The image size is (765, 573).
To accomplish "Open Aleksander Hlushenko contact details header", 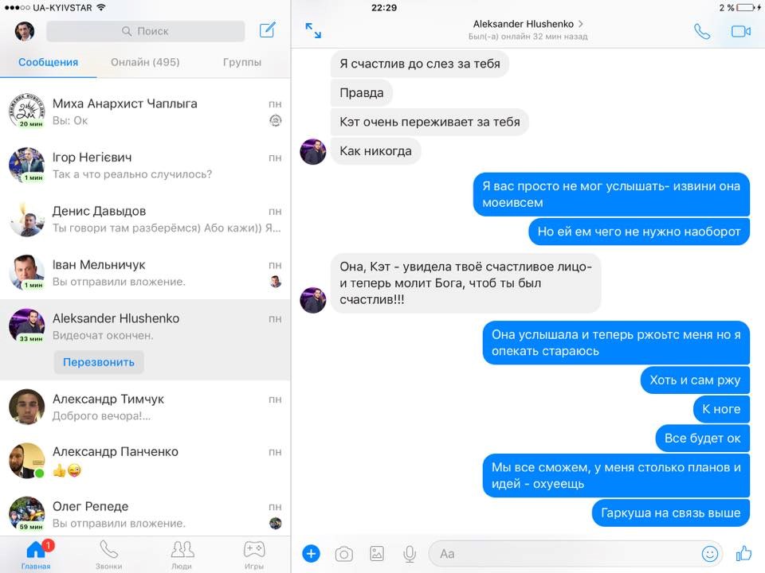I will (x=528, y=25).
